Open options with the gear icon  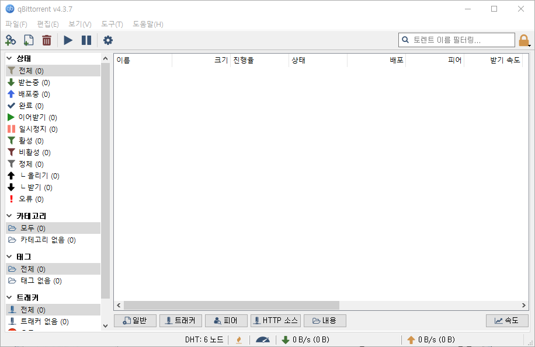pos(108,40)
